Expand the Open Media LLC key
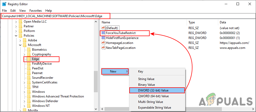256x112 pixels. pyautogui.click(x=16, y=22)
